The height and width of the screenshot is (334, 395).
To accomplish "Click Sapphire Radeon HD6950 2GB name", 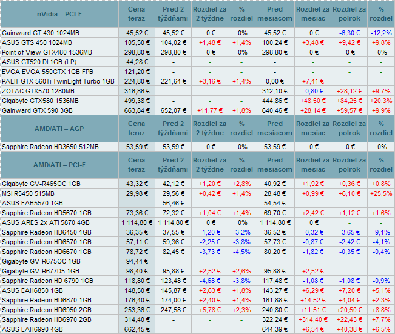I will tap(47, 310).
